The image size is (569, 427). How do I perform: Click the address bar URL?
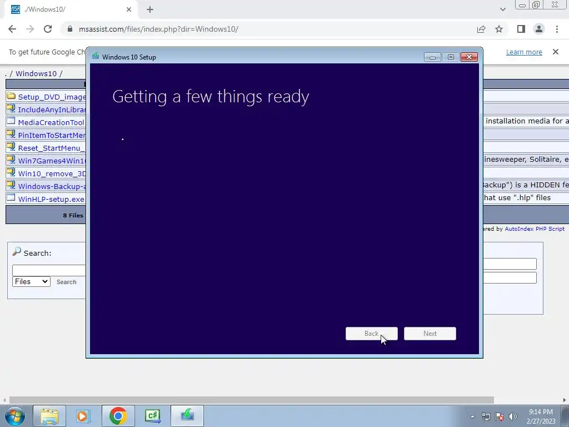pos(158,29)
